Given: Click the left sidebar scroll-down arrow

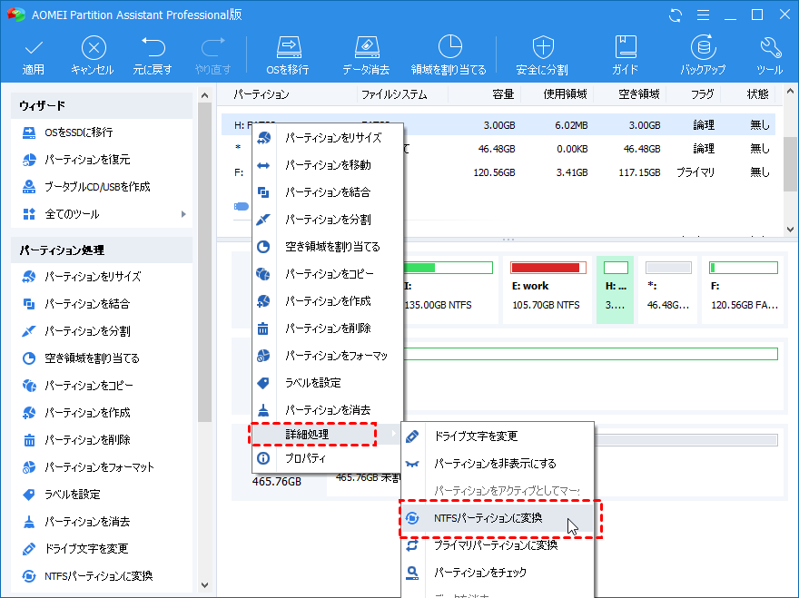Looking at the screenshot, I should [x=205, y=585].
